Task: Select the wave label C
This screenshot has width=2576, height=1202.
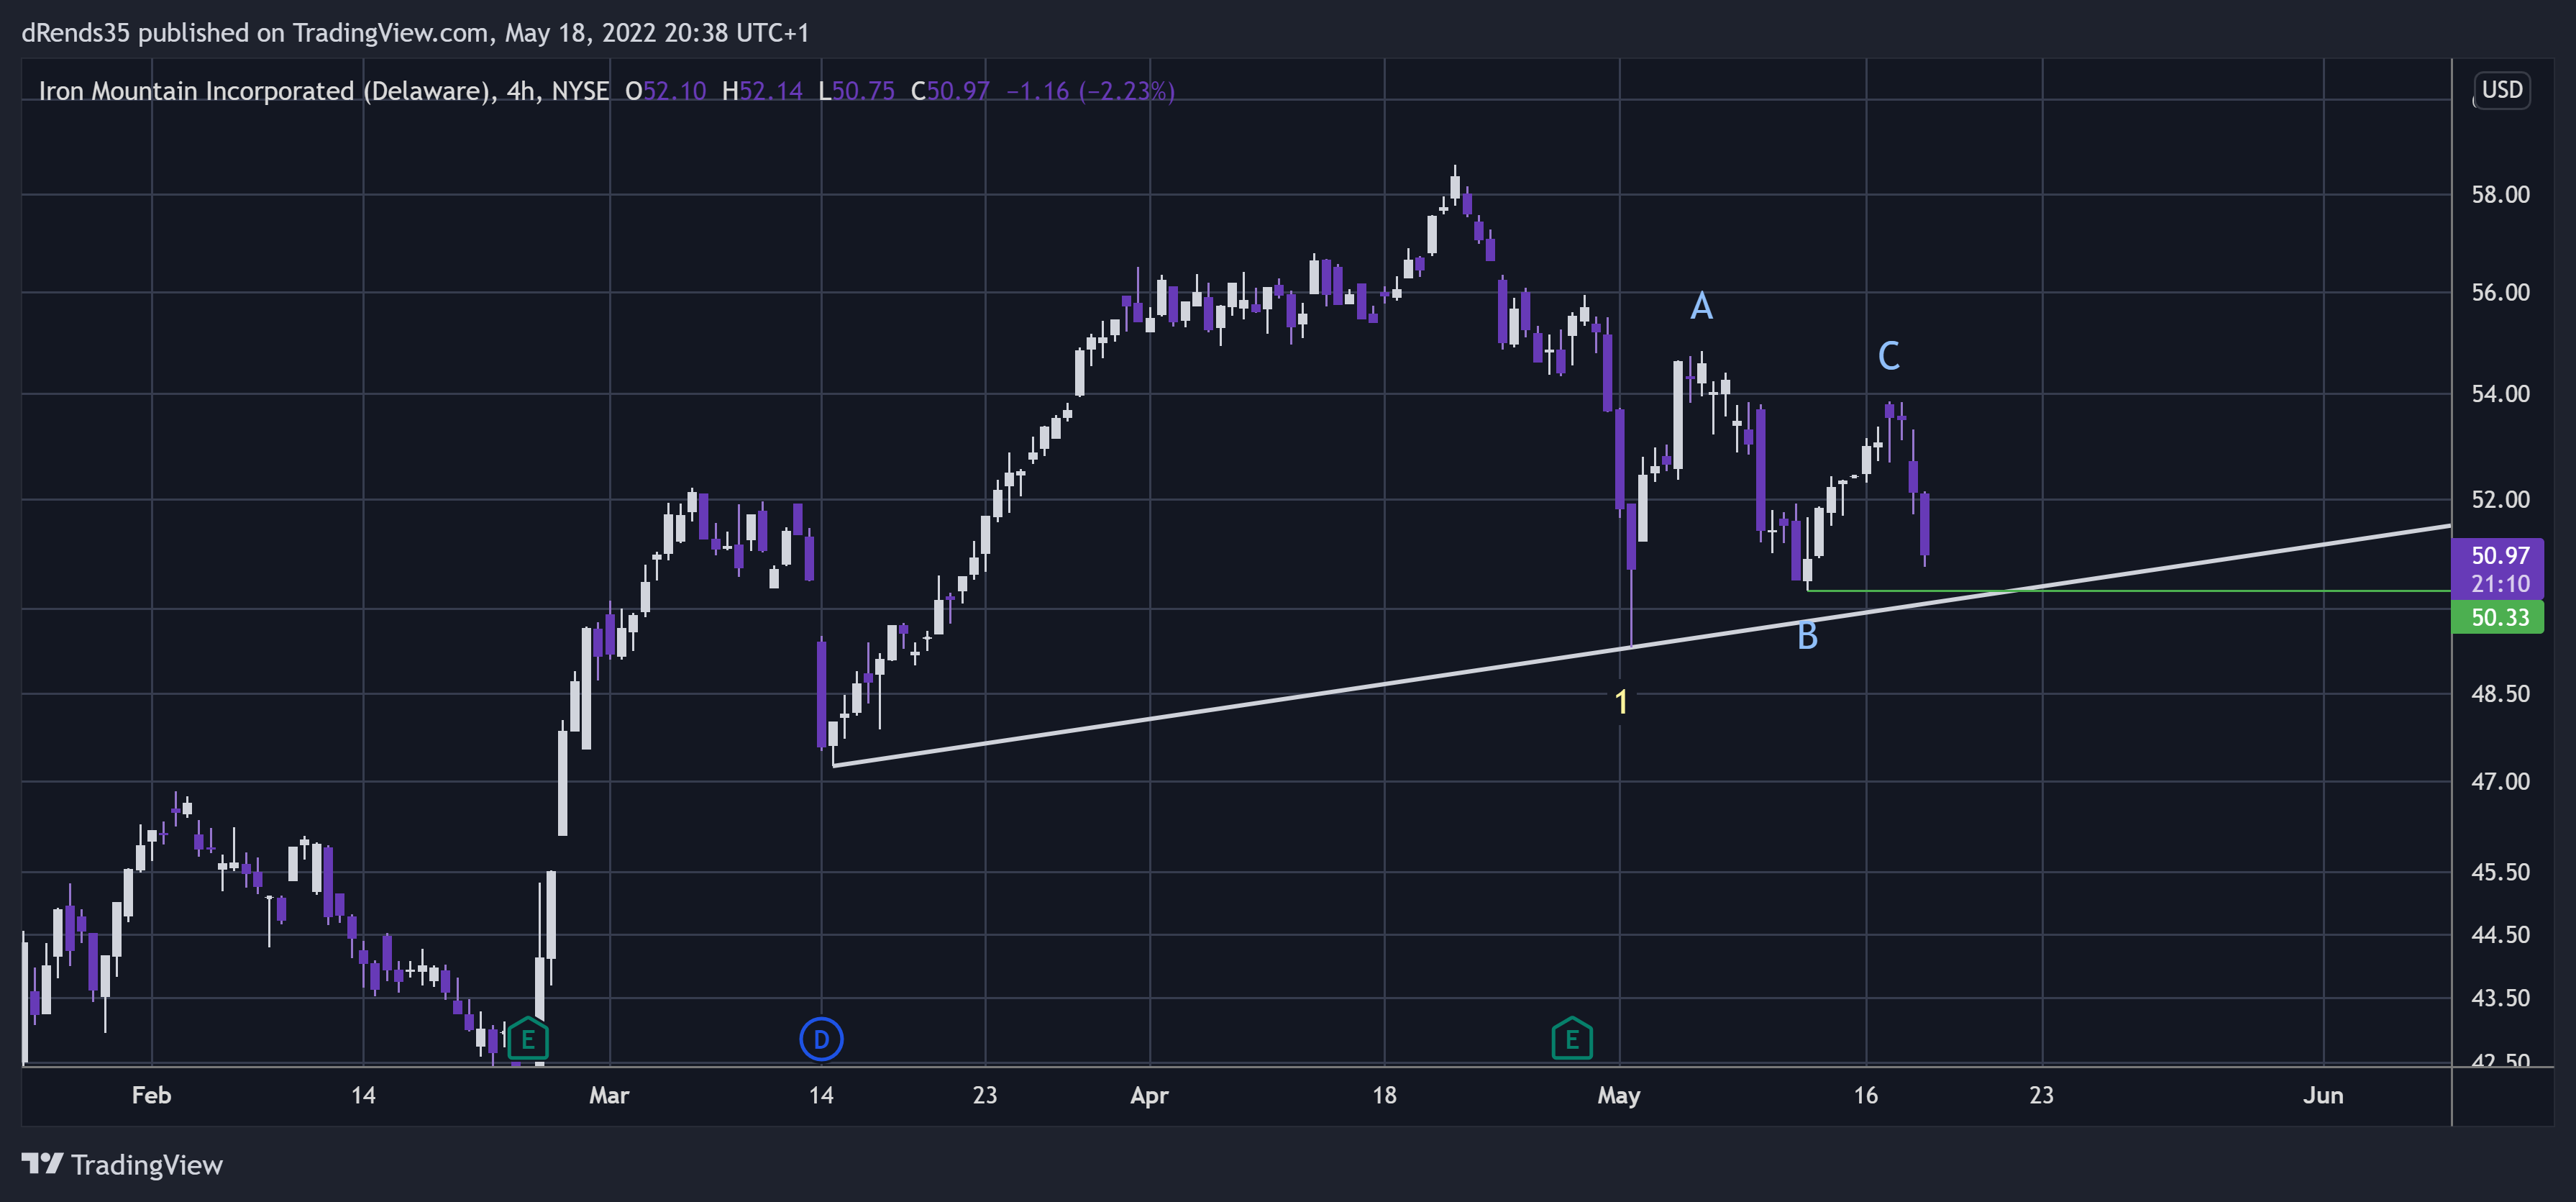Action: tap(1888, 355)
